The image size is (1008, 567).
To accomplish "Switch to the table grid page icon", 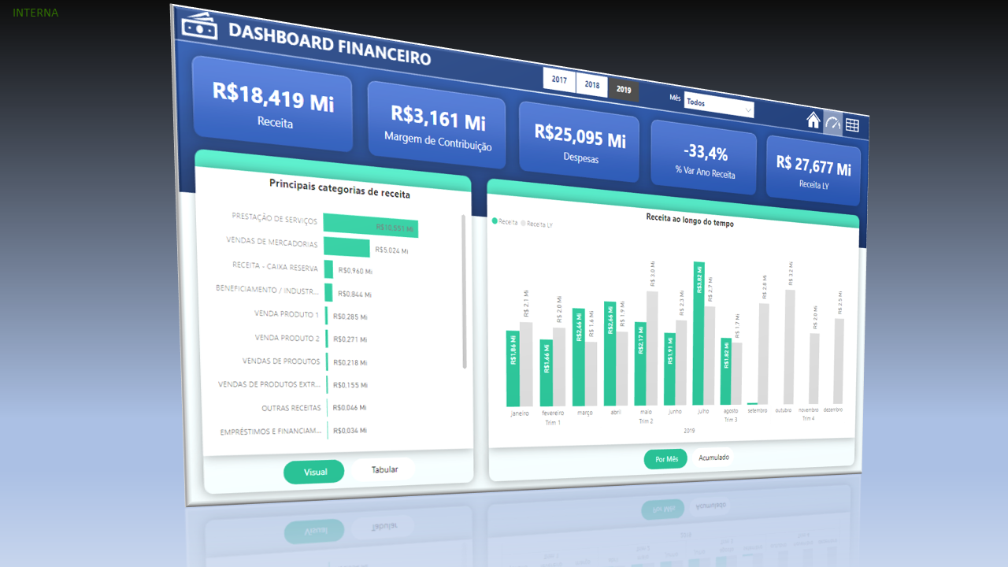I will coord(852,125).
